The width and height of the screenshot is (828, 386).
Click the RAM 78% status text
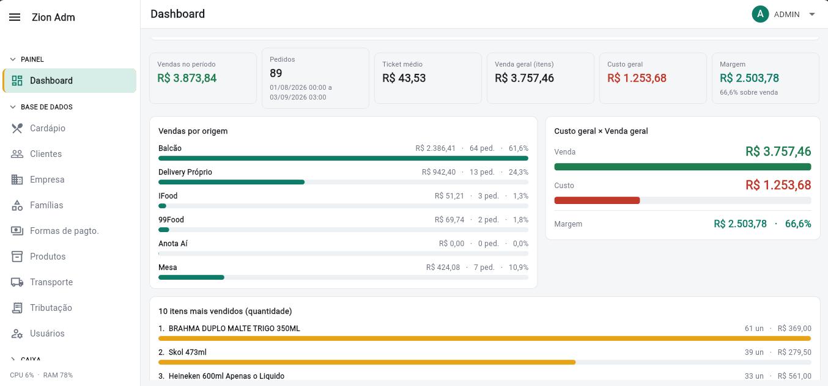58,375
